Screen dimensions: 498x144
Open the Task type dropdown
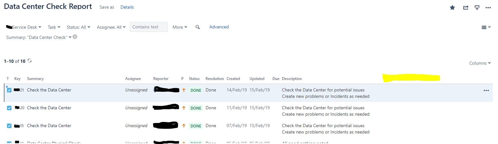pyautogui.click(x=54, y=27)
